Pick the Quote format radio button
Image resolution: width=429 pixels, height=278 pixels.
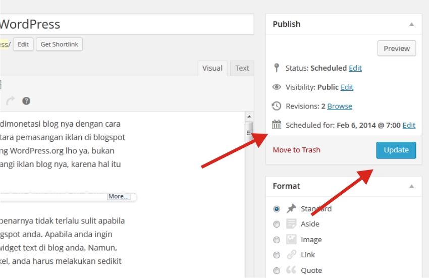(x=277, y=270)
